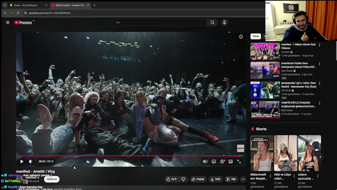Play the paused video
This screenshot has width=337, height=190.
click(x=22, y=161)
